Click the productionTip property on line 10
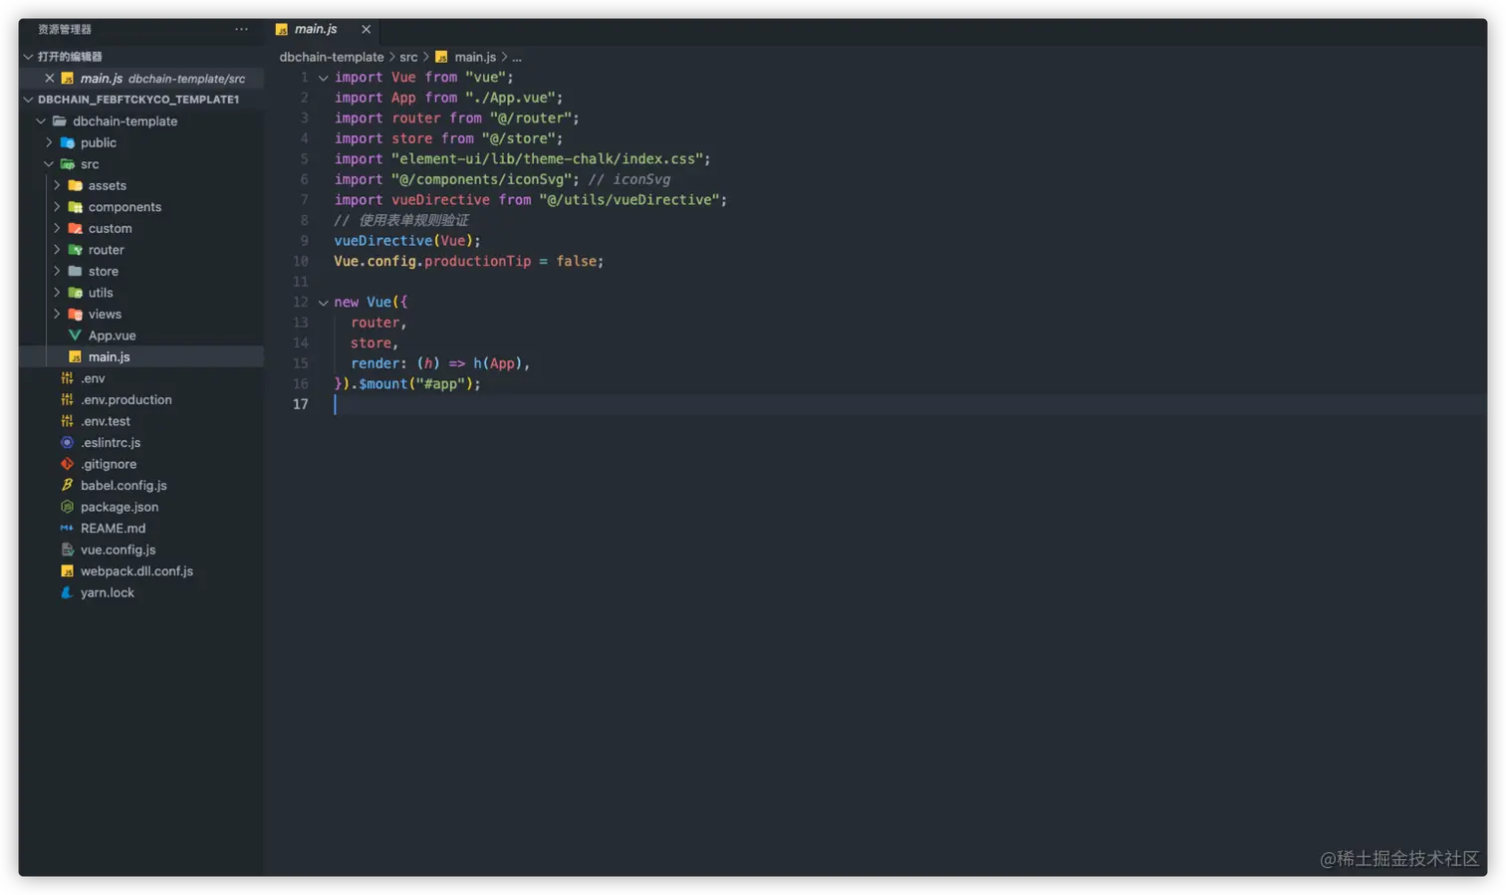The height and width of the screenshot is (895, 1506). tap(477, 261)
